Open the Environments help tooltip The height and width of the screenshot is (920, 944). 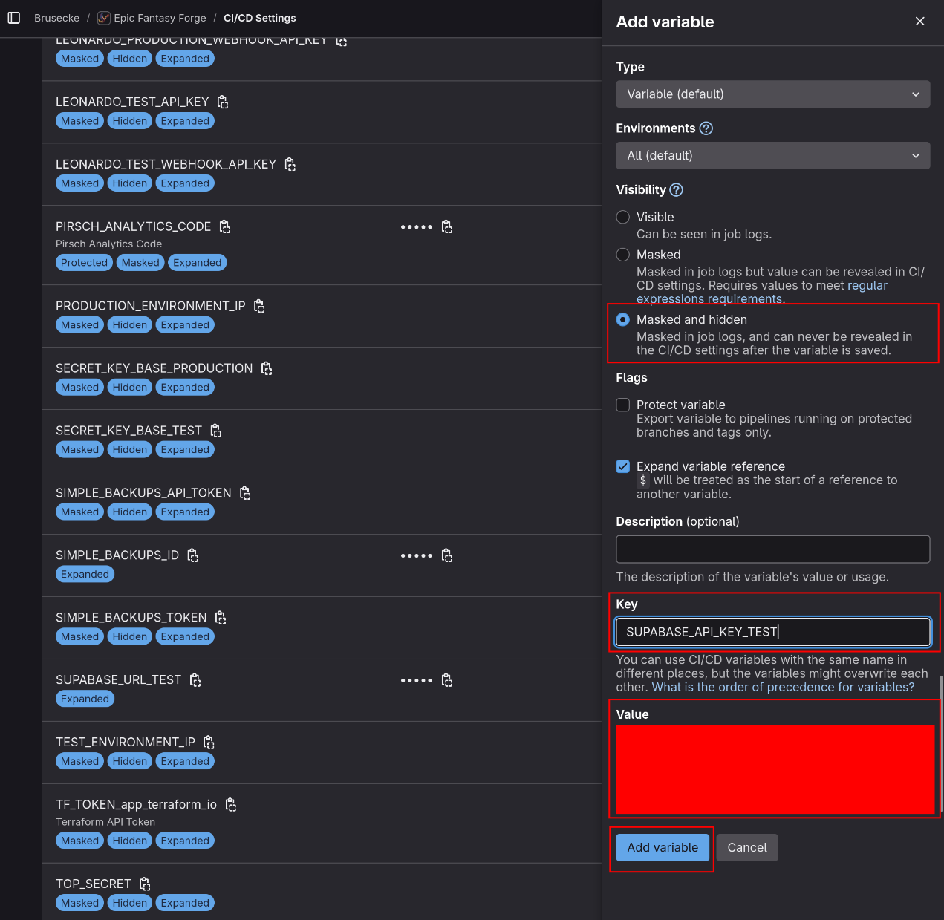coord(705,128)
